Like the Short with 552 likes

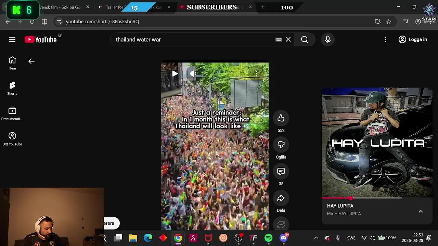click(281, 118)
